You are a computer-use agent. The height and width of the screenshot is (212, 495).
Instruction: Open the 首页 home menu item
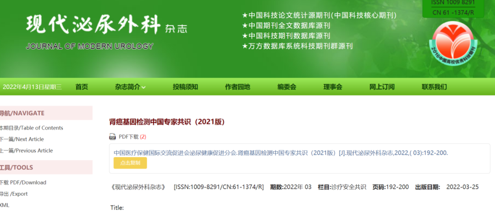82,87
